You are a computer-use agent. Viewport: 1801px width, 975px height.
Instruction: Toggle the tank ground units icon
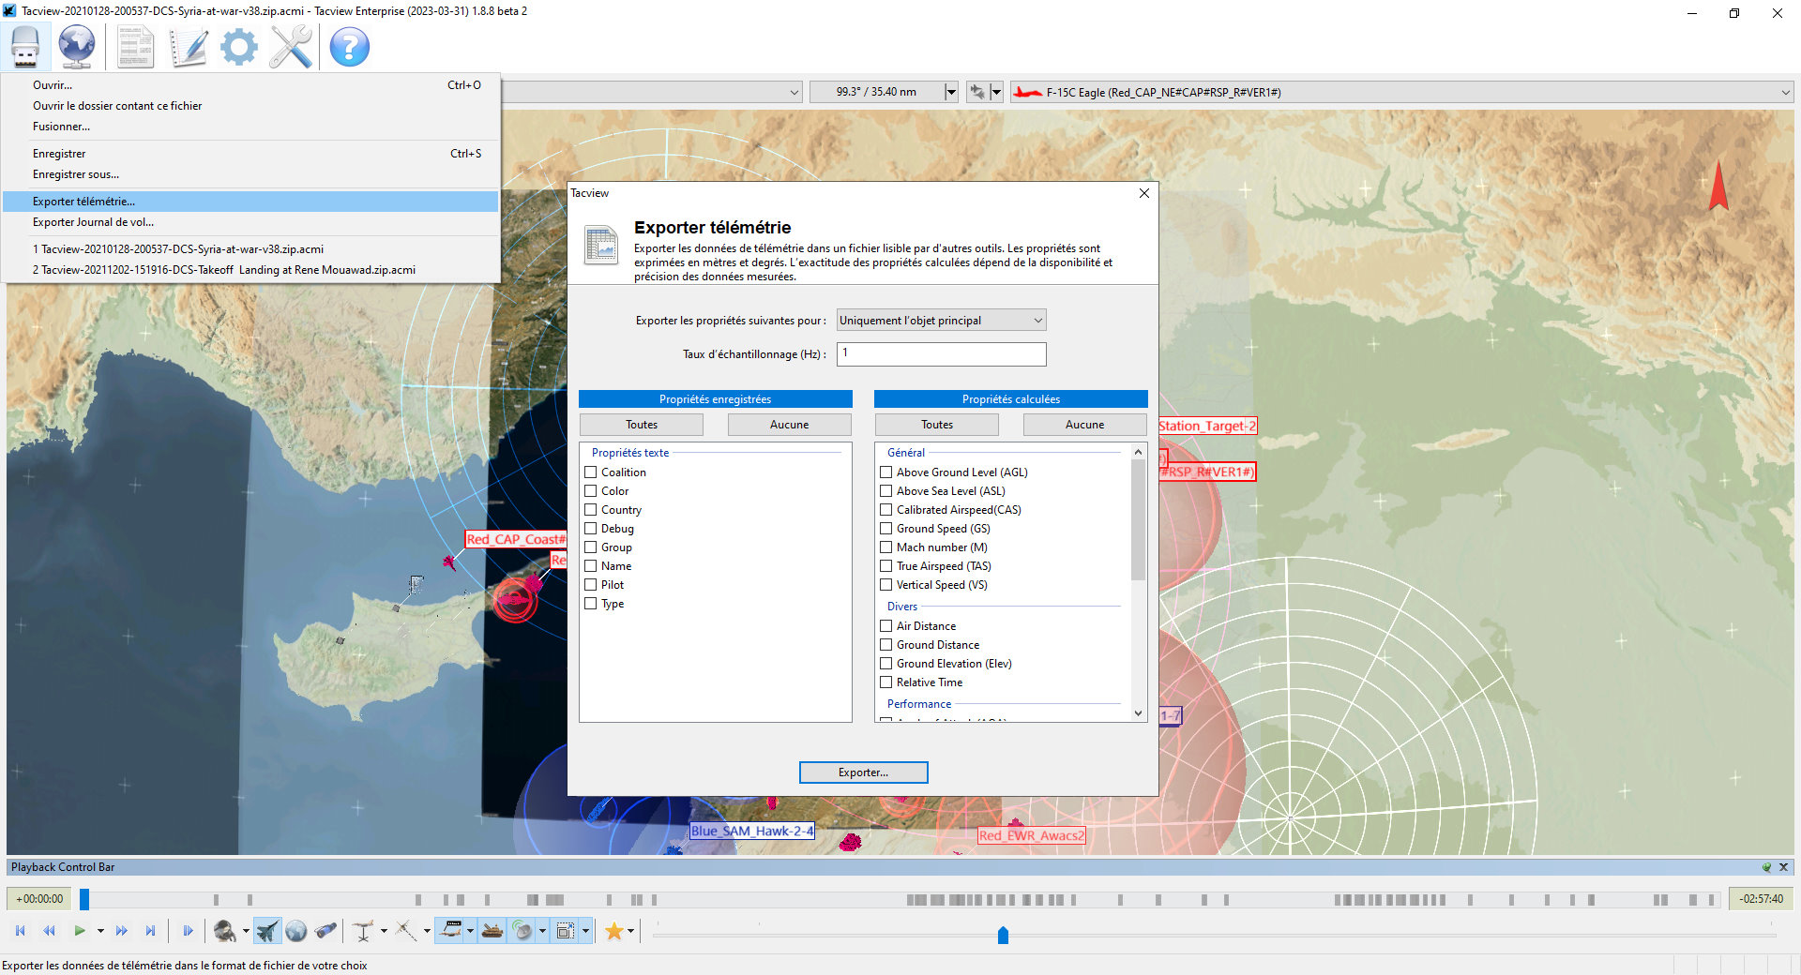(x=492, y=931)
